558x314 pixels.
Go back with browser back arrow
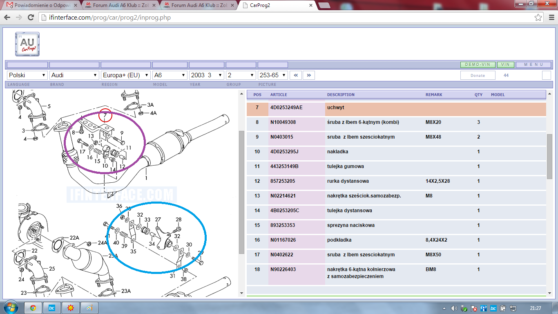coord(7,18)
